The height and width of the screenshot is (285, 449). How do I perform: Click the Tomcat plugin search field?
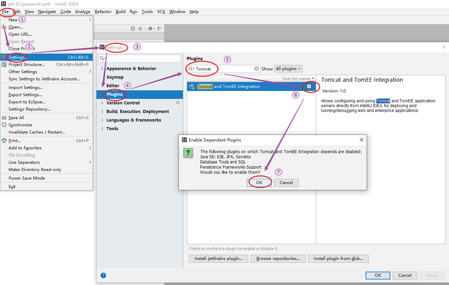223,69
